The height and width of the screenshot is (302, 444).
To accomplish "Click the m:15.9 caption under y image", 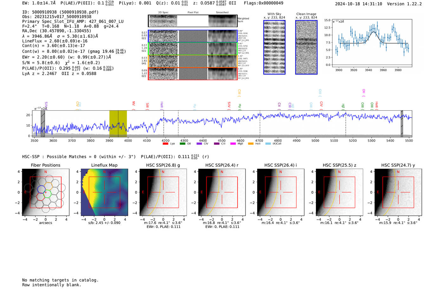I will [x=398, y=223].
